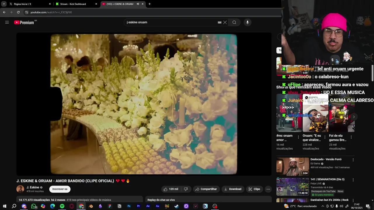Play the Deslocado - Versão Forró video
Viewport: 374px width, 210px height.
pyautogui.click(x=292, y=166)
